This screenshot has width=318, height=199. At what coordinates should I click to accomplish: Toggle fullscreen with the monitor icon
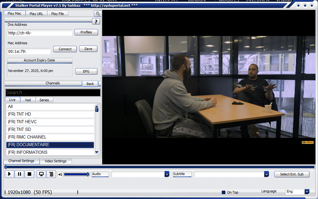(41, 174)
